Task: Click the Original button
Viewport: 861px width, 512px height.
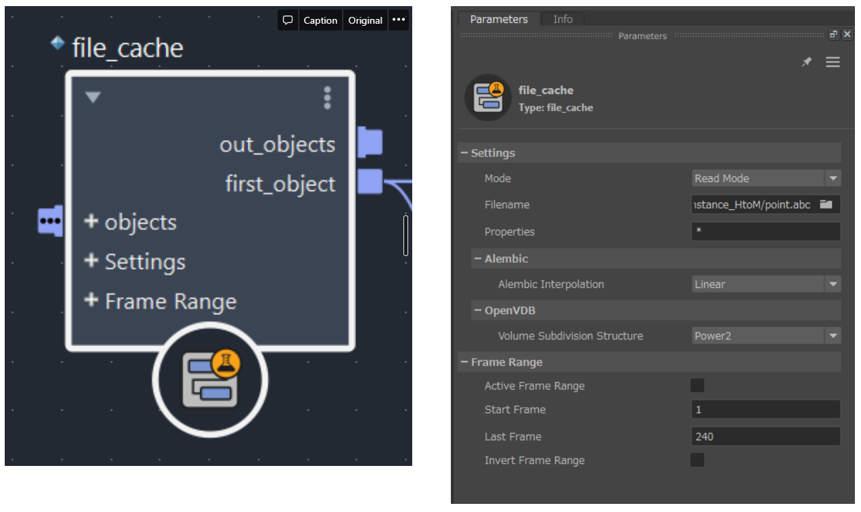Action: pos(366,20)
